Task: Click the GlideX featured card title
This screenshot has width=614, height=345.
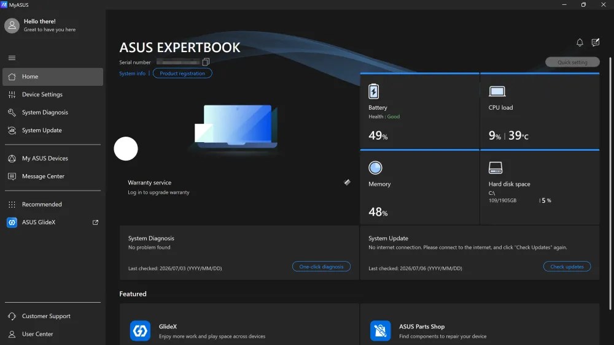Action: pyautogui.click(x=168, y=326)
